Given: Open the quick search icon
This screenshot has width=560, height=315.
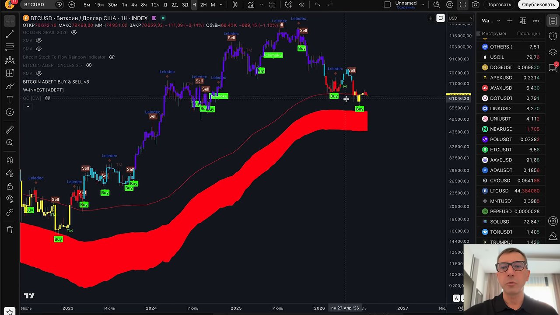Looking at the screenshot, I should point(436,5).
